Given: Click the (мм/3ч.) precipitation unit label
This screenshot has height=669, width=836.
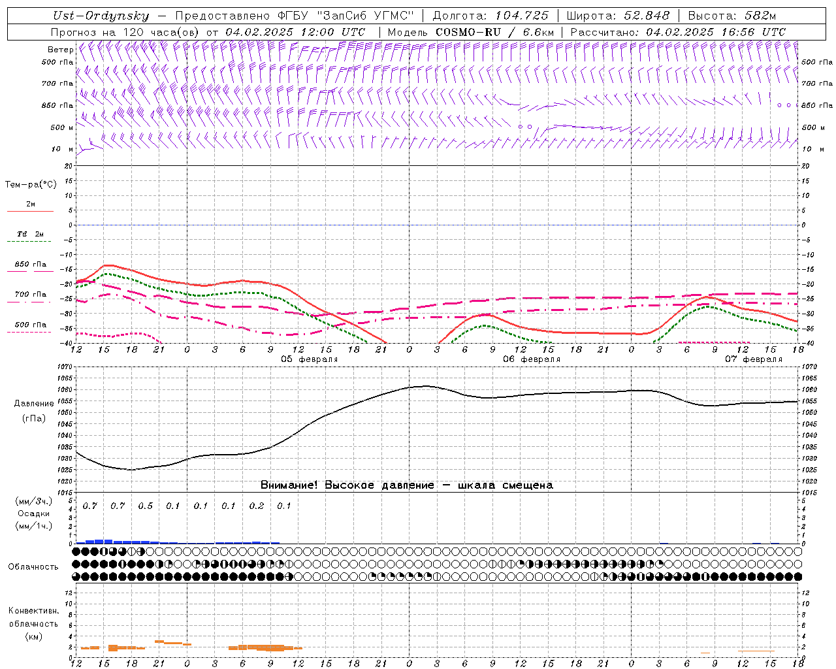Looking at the screenshot, I should pos(34,501).
